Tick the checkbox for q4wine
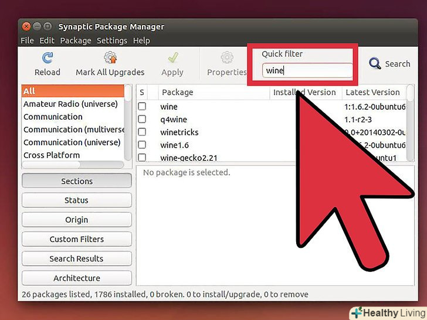The image size is (427, 320). coord(142,119)
